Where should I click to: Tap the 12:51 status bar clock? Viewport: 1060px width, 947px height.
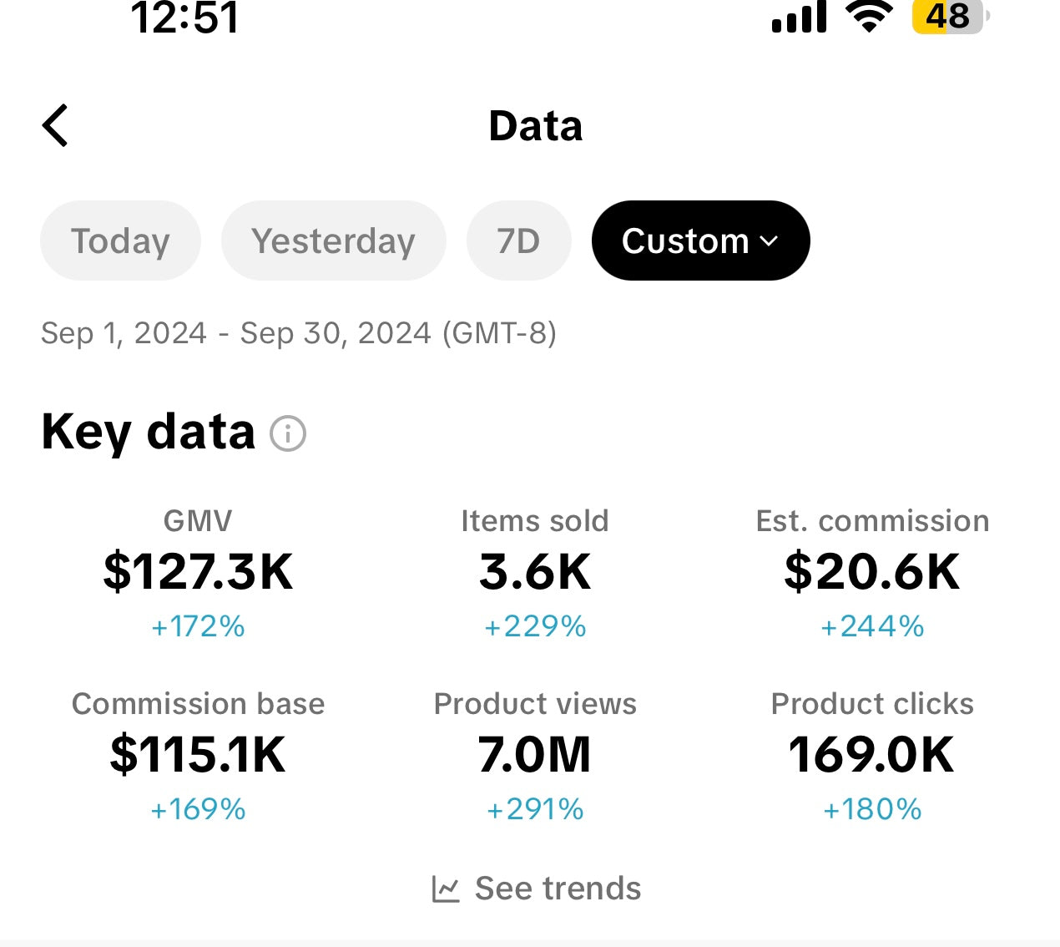click(x=185, y=17)
